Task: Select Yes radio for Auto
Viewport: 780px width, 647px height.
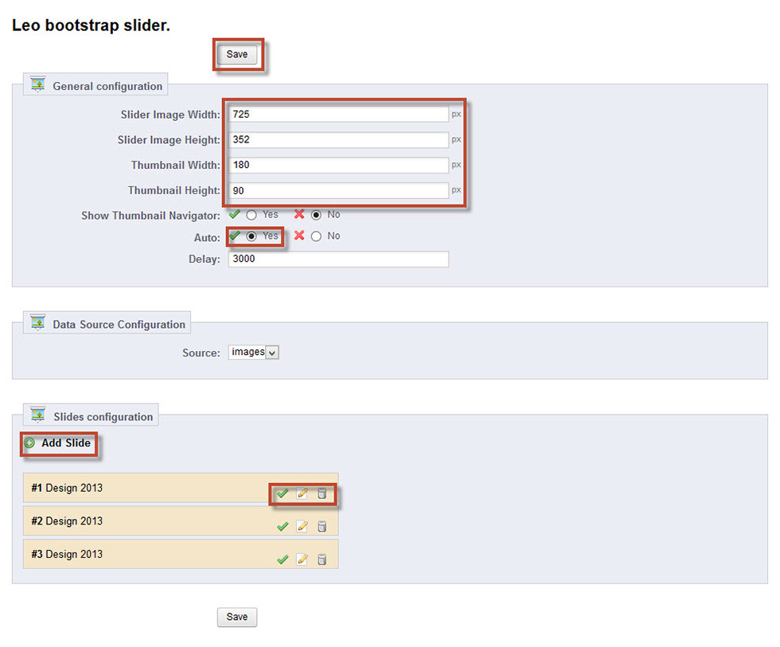Action: point(252,236)
